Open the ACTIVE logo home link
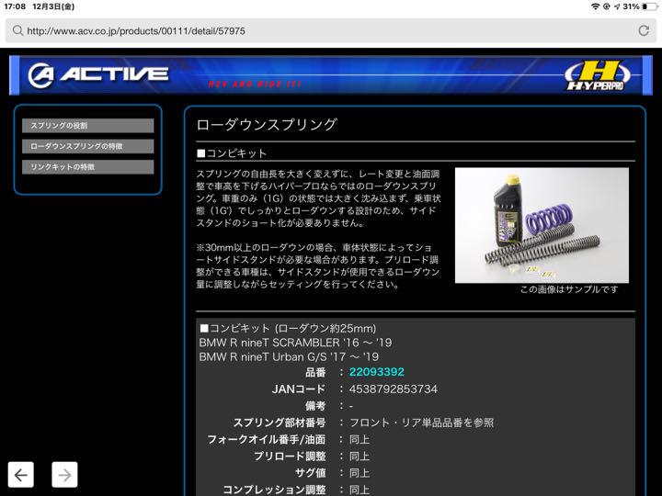Image resolution: width=662 pixels, height=496 pixels. click(x=98, y=74)
